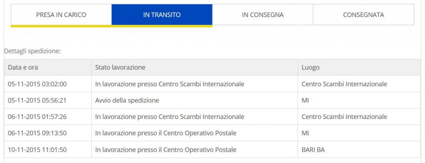Select the 06-11-2015 01:57:26 date cell
The image size is (425, 163).
point(48,117)
